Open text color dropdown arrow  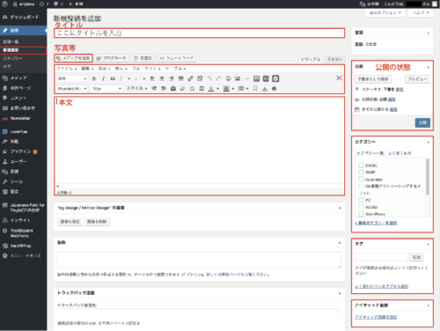(217, 89)
